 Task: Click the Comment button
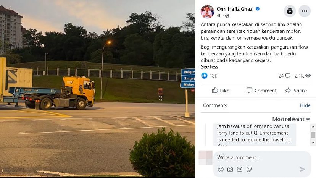coord(261,91)
